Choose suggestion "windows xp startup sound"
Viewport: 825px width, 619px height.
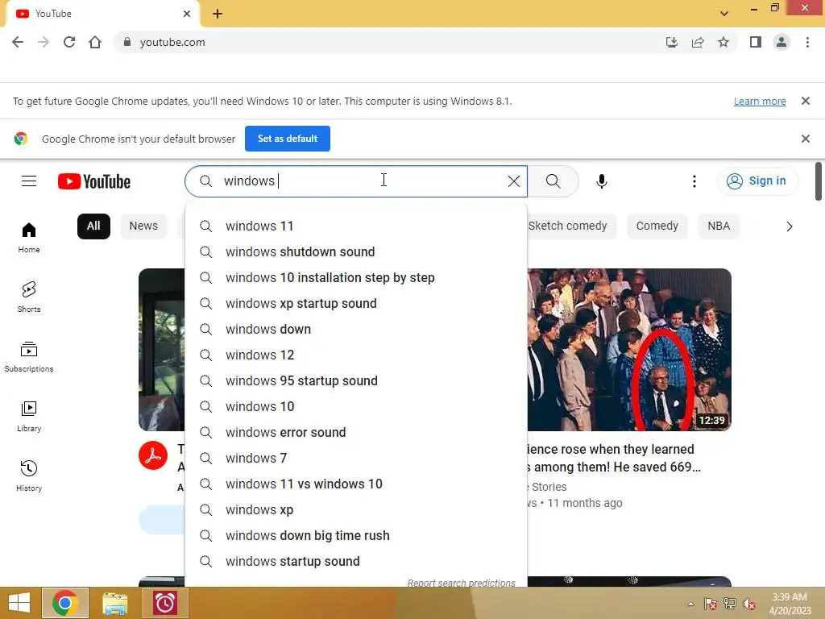(x=356, y=303)
